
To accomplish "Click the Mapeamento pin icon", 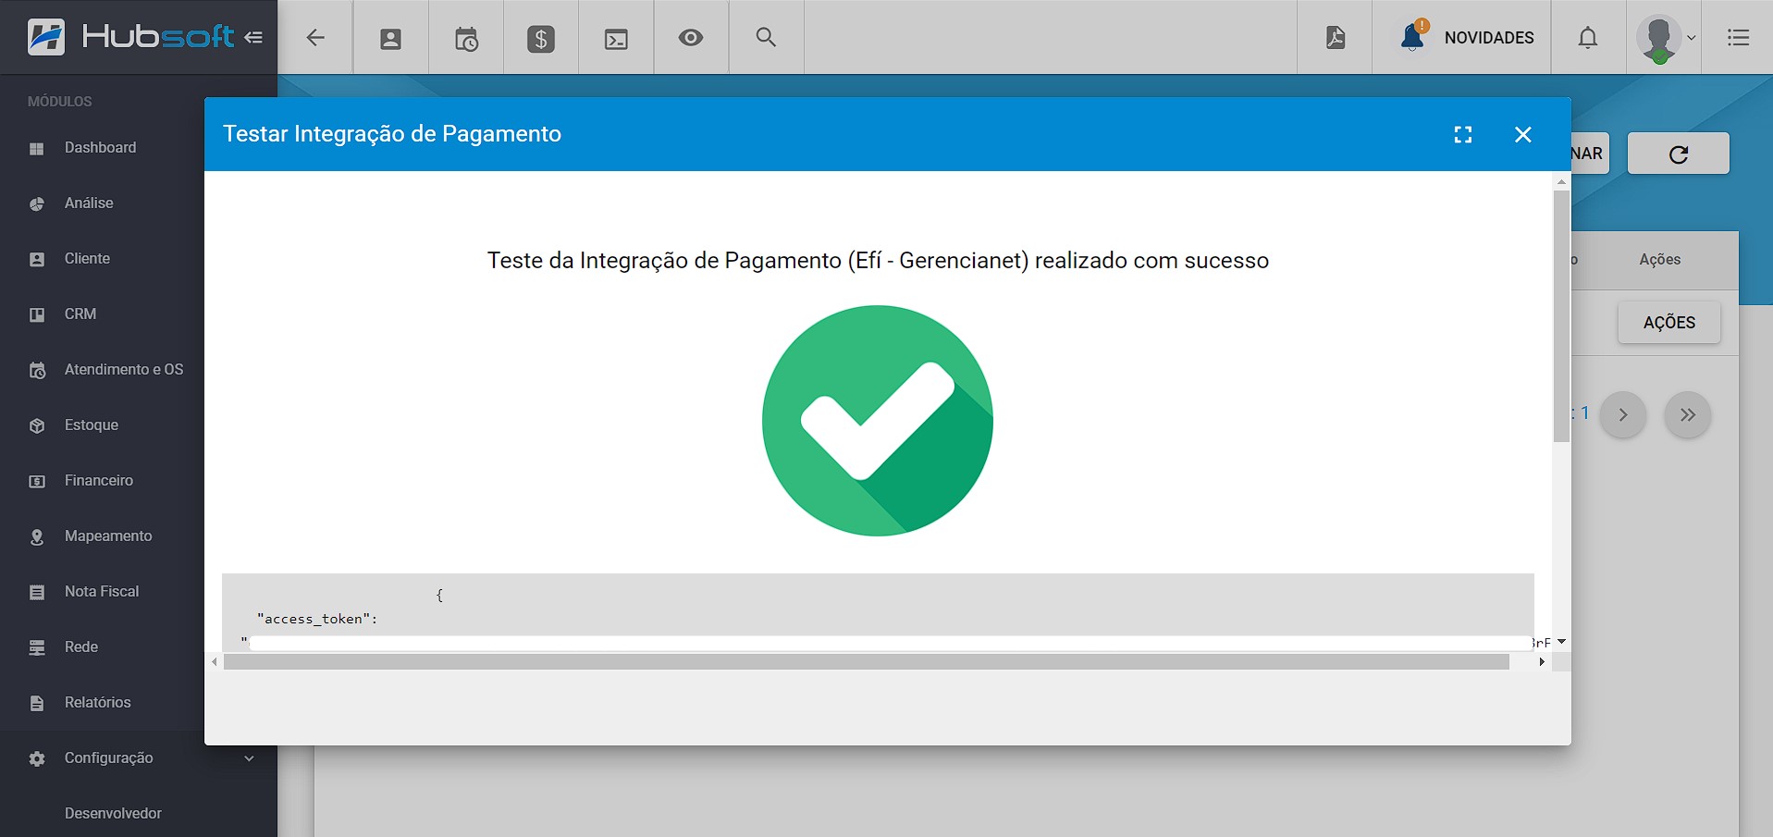I will pyautogui.click(x=37, y=537).
